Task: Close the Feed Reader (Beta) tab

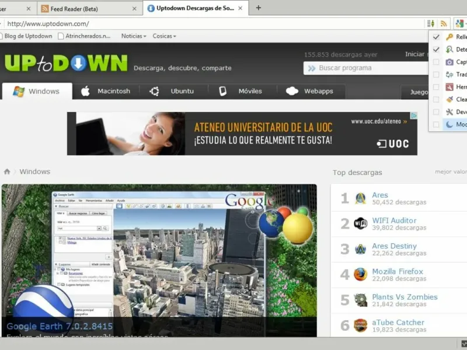Action: pyautogui.click(x=134, y=9)
